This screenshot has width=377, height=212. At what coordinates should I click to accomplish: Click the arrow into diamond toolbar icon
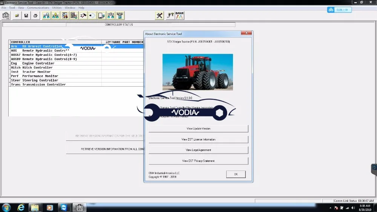coord(92,15)
